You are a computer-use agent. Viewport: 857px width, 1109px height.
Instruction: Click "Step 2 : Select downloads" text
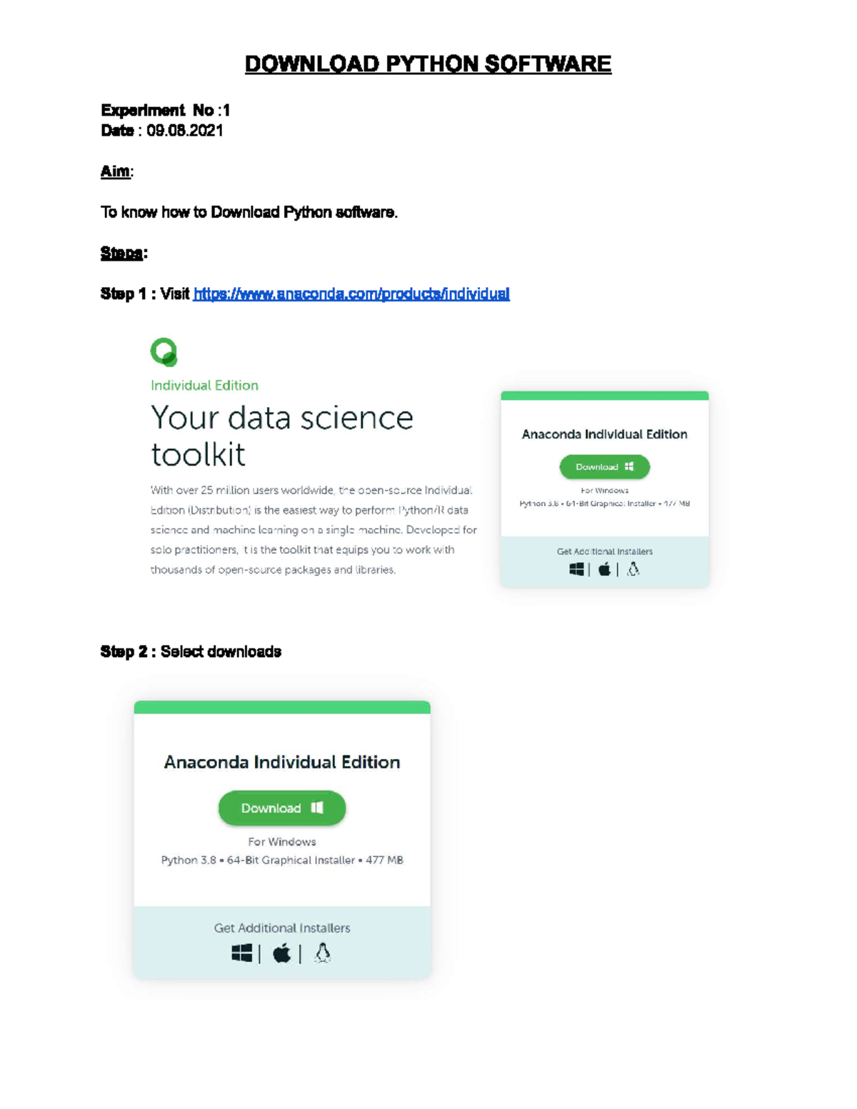191,651
